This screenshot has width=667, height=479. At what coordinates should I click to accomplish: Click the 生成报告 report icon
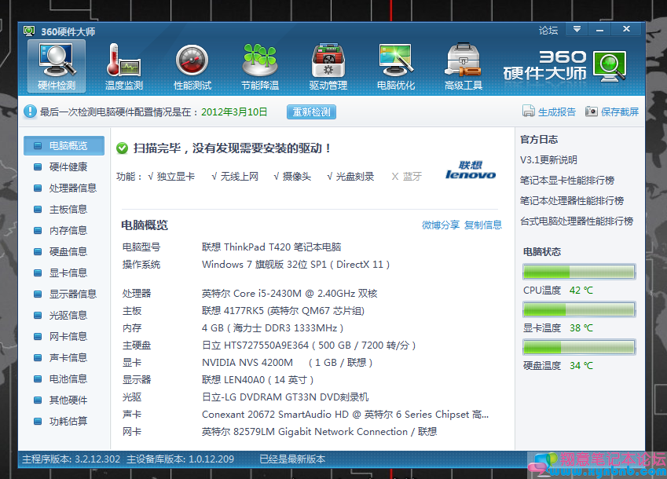pyautogui.click(x=528, y=111)
